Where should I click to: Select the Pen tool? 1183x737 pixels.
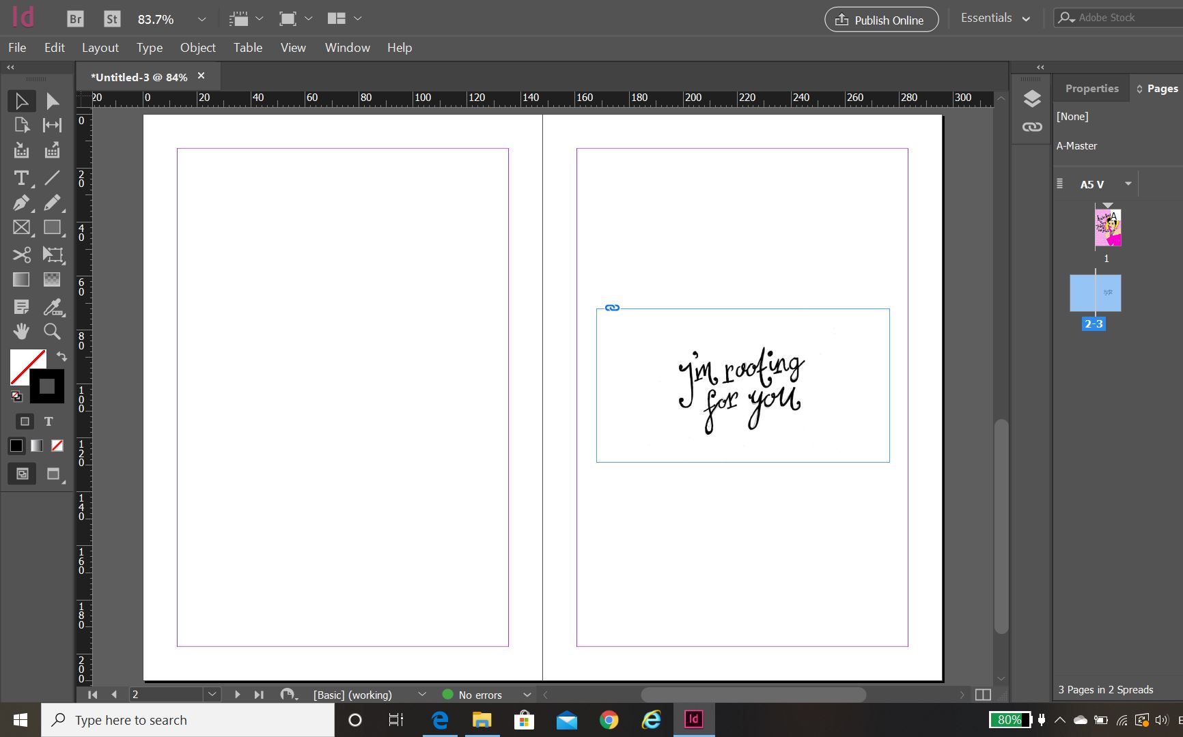21,203
